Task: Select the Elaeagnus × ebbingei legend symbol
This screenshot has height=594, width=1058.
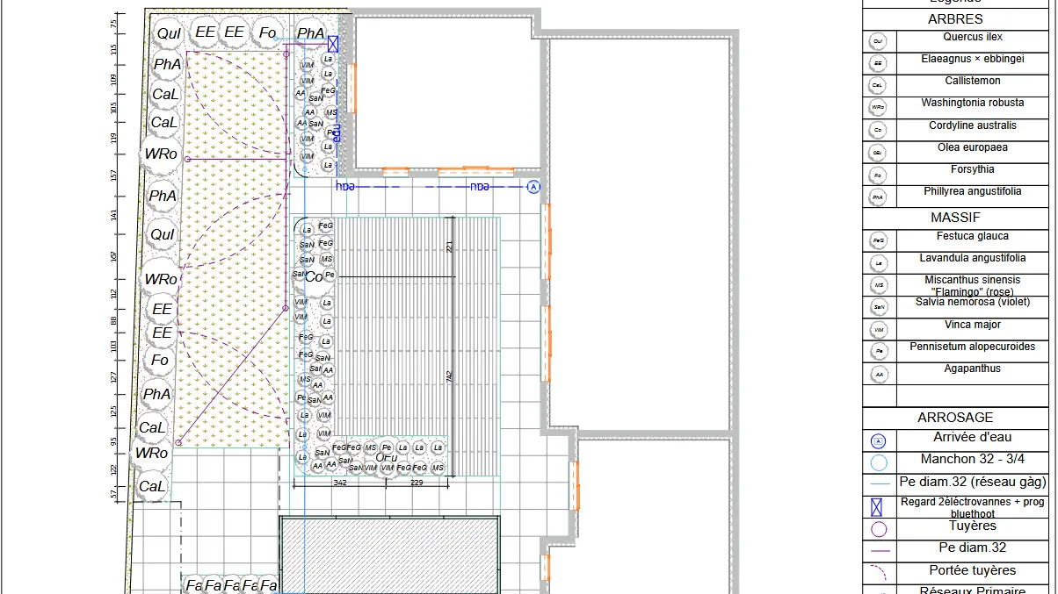Action: click(x=878, y=63)
